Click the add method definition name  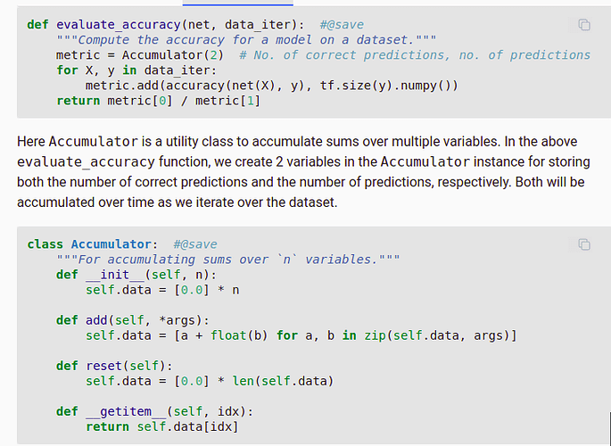(x=96, y=320)
